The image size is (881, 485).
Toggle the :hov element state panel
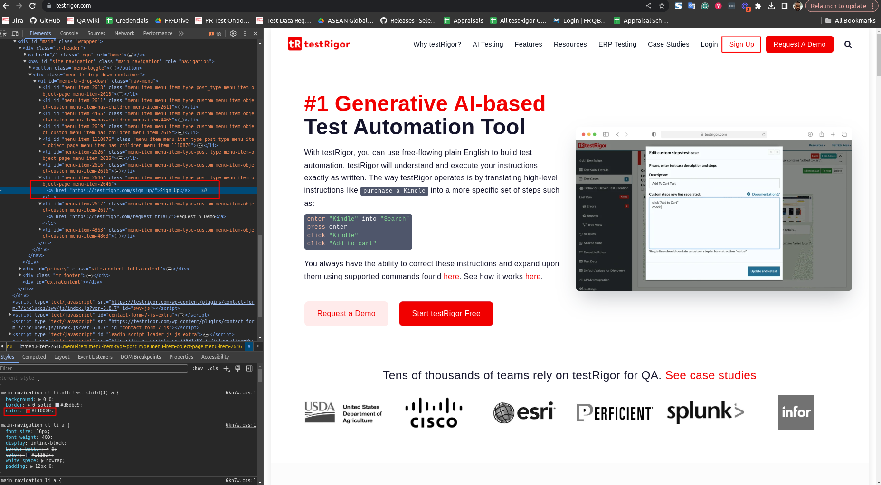click(x=198, y=369)
